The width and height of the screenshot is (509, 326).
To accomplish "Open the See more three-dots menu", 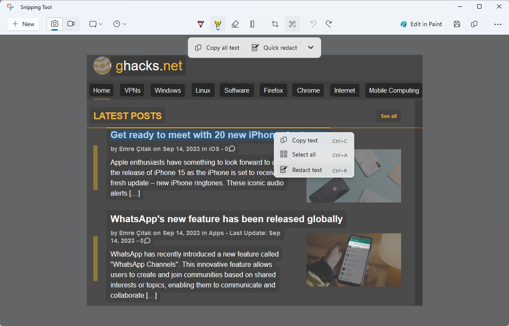I will click(498, 24).
